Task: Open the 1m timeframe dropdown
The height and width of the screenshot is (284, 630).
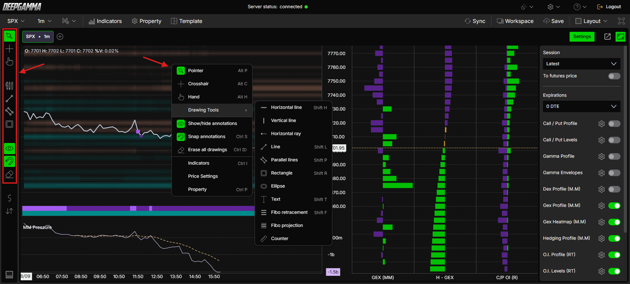Action: click(x=45, y=21)
